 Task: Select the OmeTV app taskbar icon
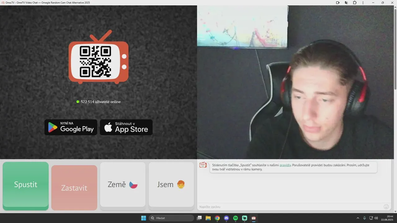click(254, 218)
